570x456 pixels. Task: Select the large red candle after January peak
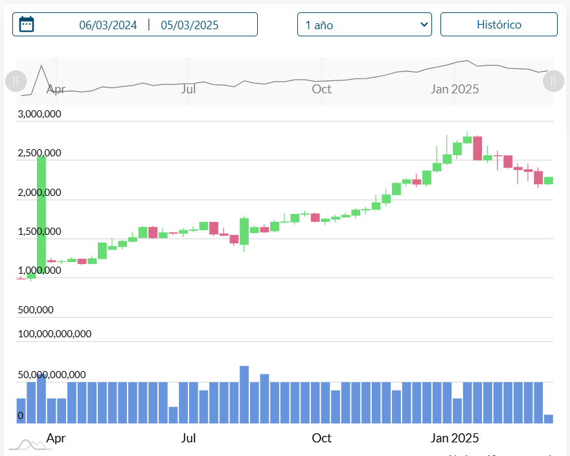(477, 148)
